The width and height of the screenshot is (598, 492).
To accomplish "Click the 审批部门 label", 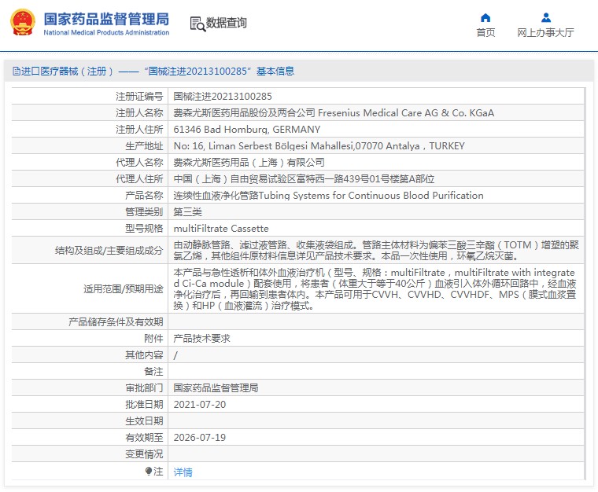I will pos(144,388).
